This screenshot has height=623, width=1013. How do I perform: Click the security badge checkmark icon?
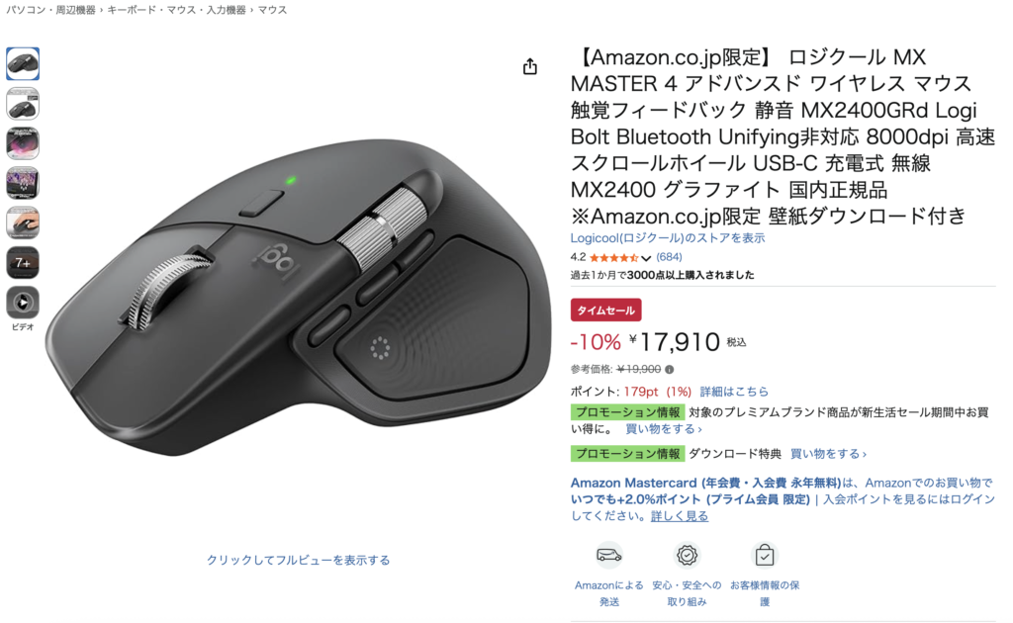(x=687, y=555)
